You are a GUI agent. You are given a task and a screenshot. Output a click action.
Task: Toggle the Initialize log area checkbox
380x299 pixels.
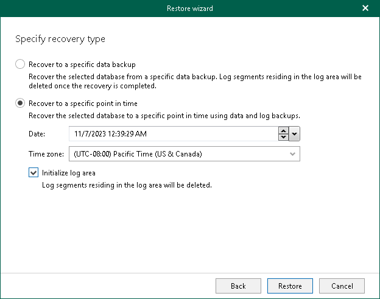tap(33, 173)
